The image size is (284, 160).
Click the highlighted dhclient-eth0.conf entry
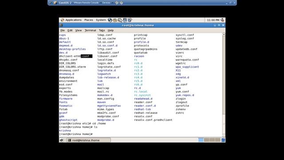click(x=76, y=56)
